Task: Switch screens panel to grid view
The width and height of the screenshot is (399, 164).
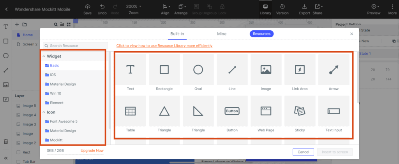Action: (x=69, y=24)
